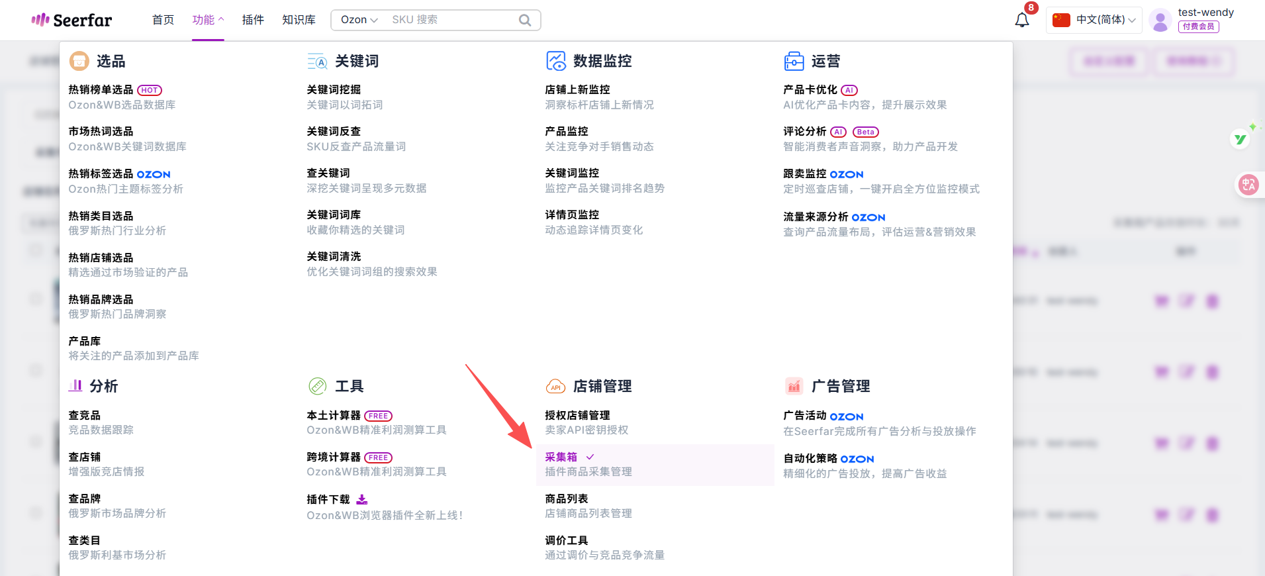Click the 数据监控 section icon
The height and width of the screenshot is (576, 1265).
(x=555, y=61)
